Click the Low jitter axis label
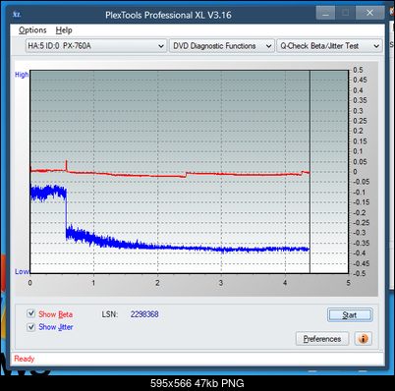The image size is (395, 391). (22, 271)
